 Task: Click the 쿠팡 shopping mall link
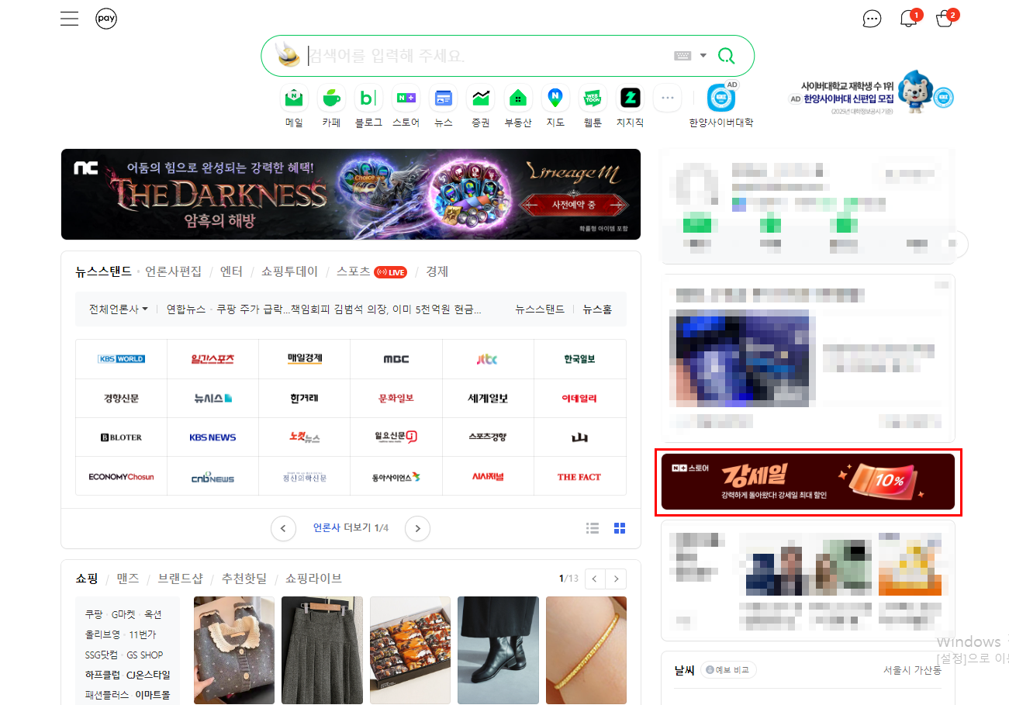point(94,614)
